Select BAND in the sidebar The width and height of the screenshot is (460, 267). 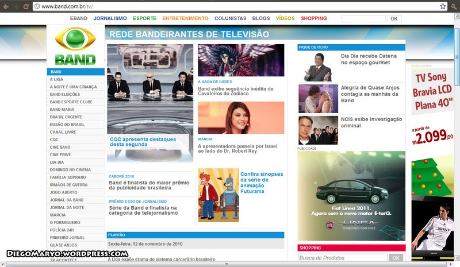(x=76, y=72)
